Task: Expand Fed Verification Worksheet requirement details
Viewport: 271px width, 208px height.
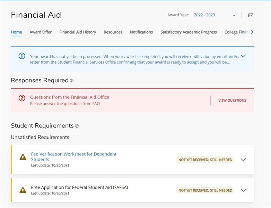Action: tap(243, 160)
